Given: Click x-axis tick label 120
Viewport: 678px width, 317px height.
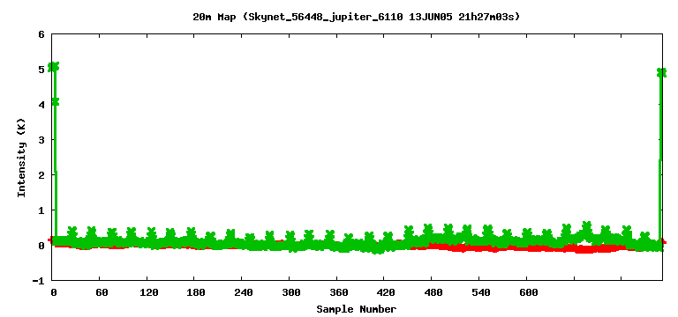Looking at the screenshot, I should [x=148, y=292].
